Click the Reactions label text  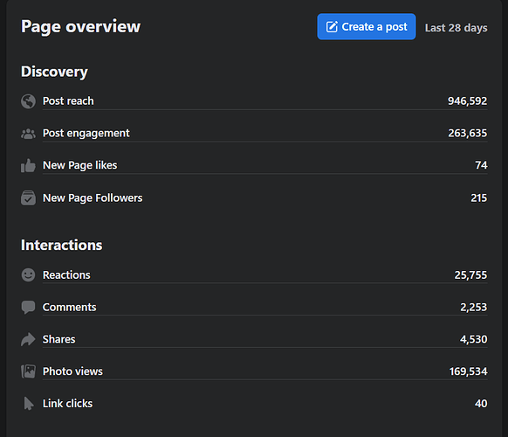coord(66,274)
